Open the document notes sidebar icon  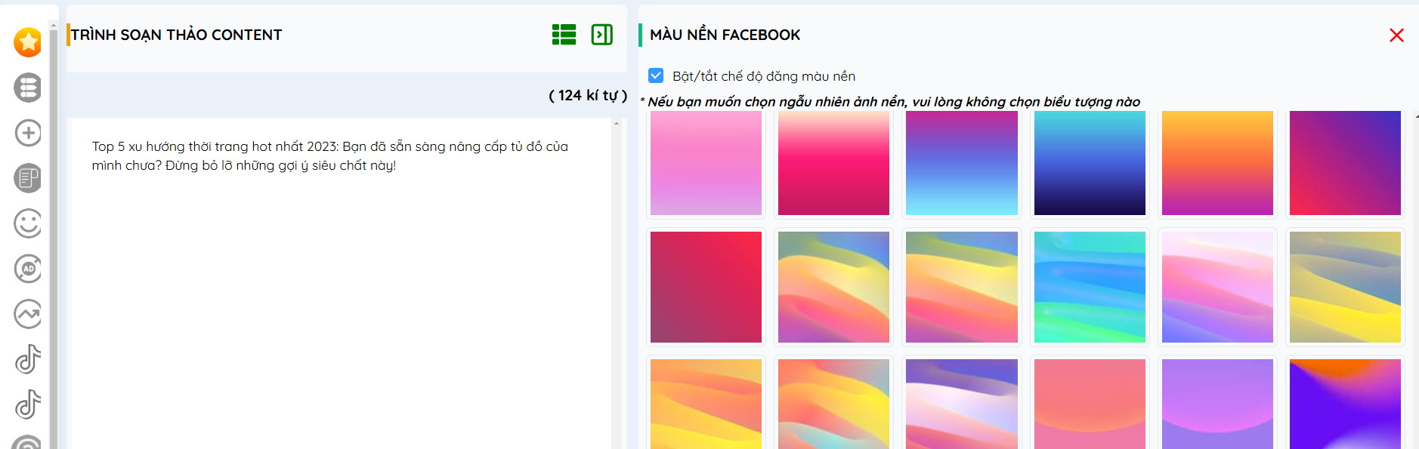pos(28,178)
